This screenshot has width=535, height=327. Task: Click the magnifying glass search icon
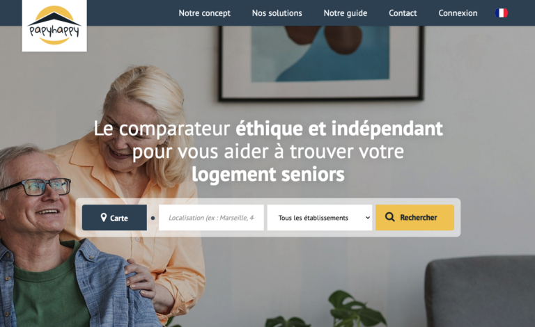click(389, 217)
